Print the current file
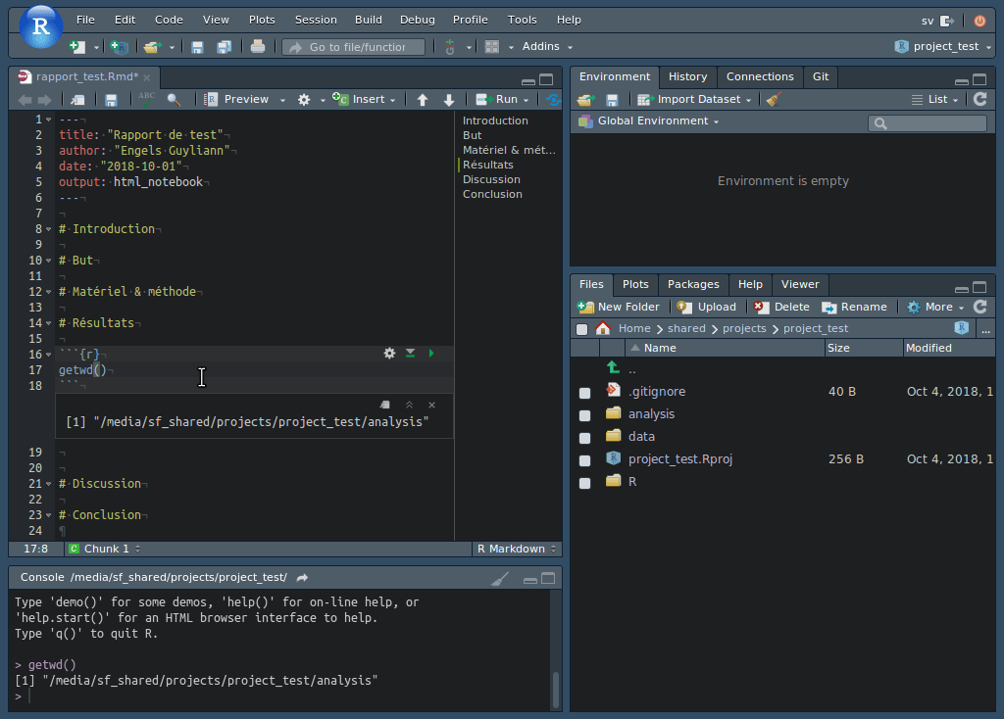 click(258, 47)
